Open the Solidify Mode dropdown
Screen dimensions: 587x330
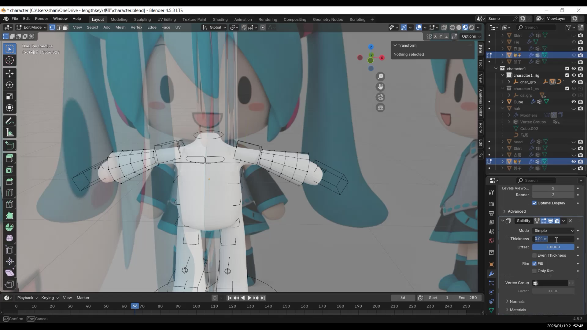553,231
